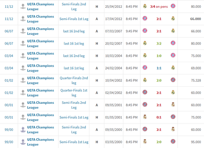Viewport: 204px width, 148px height.
Task: Open Semi-Finals 1st Leg link dated 01/05/2001
Action: coord(74,117)
